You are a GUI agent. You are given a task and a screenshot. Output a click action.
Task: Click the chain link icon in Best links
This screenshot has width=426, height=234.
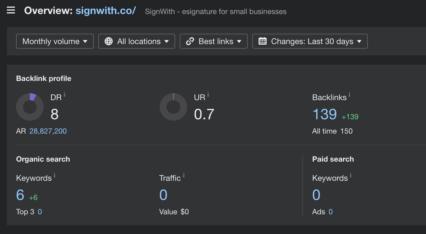190,41
